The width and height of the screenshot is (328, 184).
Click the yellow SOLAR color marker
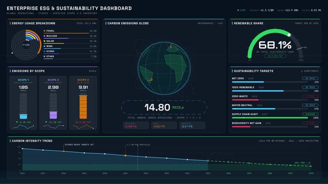point(45,41)
